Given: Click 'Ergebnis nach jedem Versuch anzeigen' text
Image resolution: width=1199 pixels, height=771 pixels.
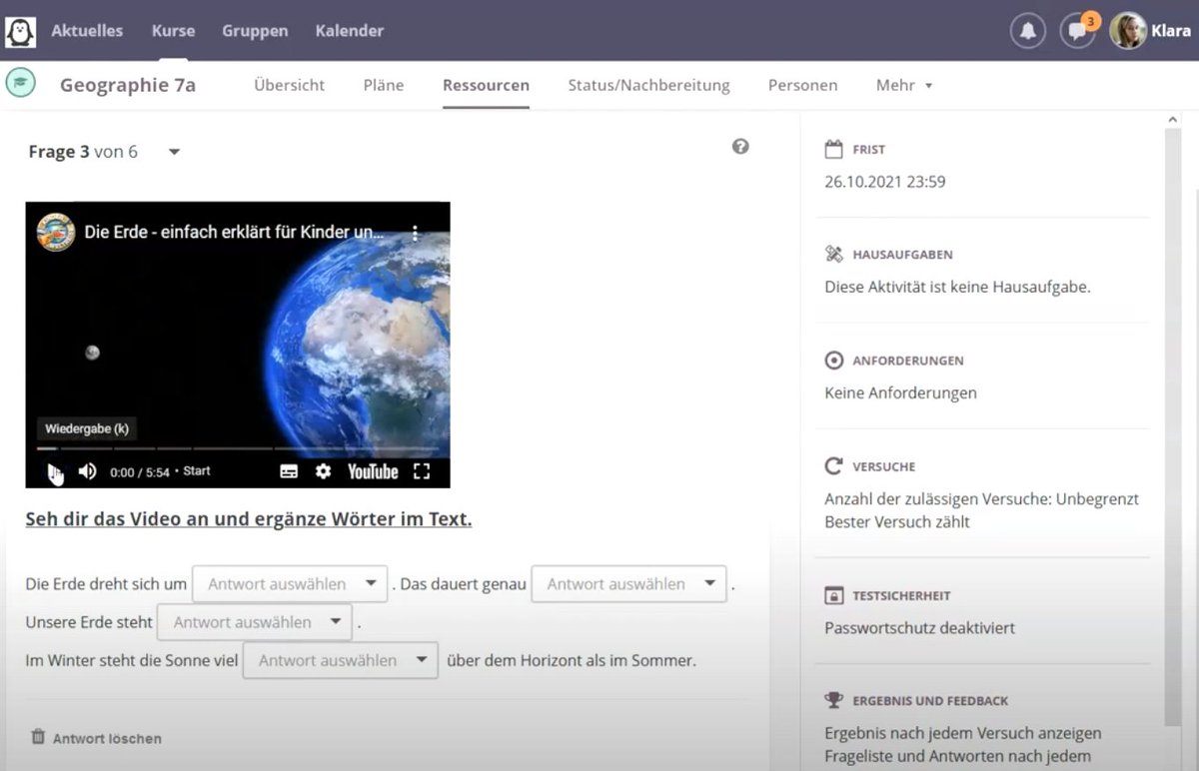Looking at the screenshot, I should [963, 733].
